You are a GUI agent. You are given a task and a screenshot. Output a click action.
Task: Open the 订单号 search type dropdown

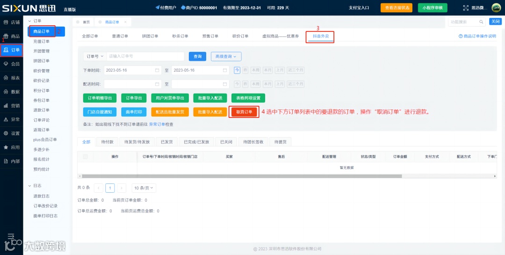95,57
